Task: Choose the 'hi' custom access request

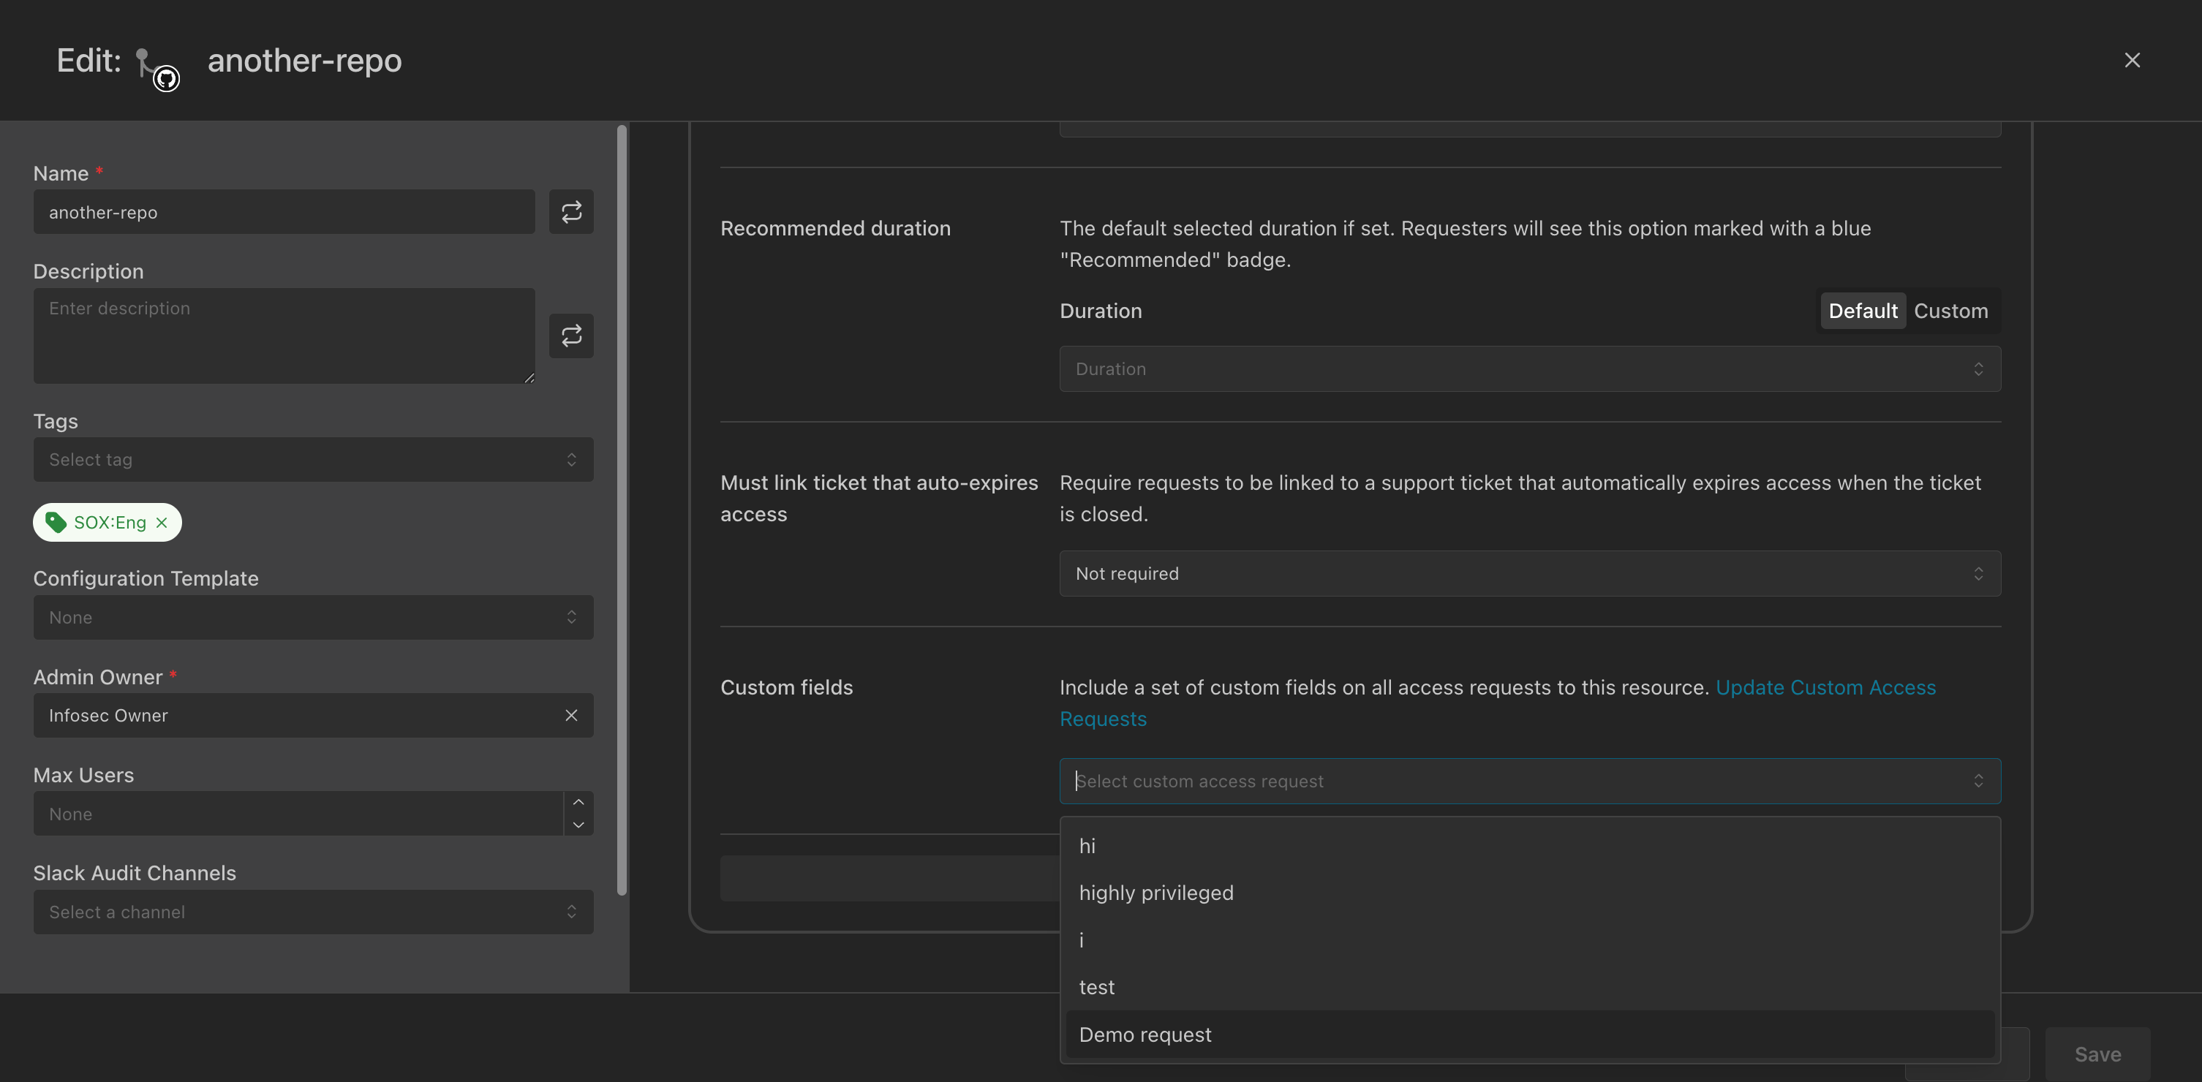Action: (x=1530, y=845)
